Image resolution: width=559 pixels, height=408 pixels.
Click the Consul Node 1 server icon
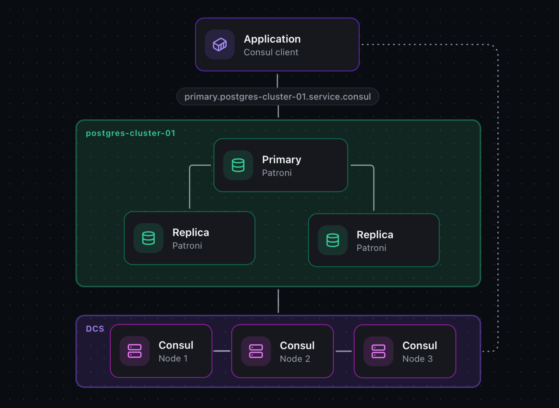click(x=135, y=351)
